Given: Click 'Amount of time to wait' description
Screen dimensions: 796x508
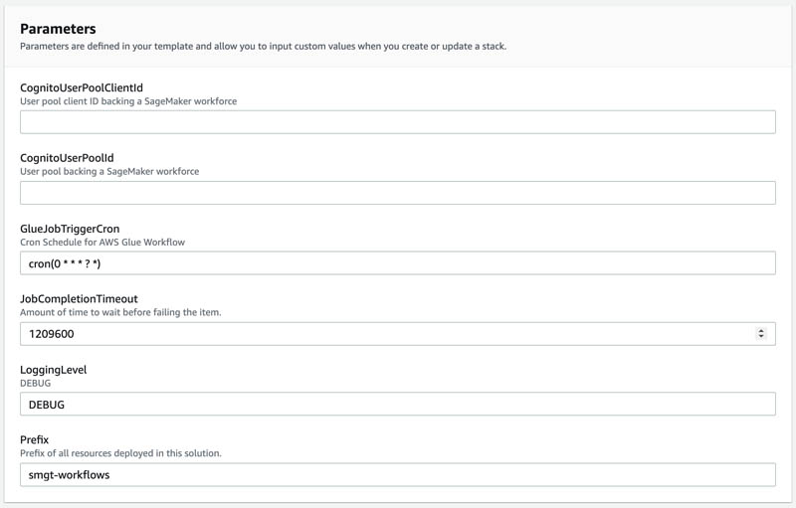Looking at the screenshot, I should [120, 312].
